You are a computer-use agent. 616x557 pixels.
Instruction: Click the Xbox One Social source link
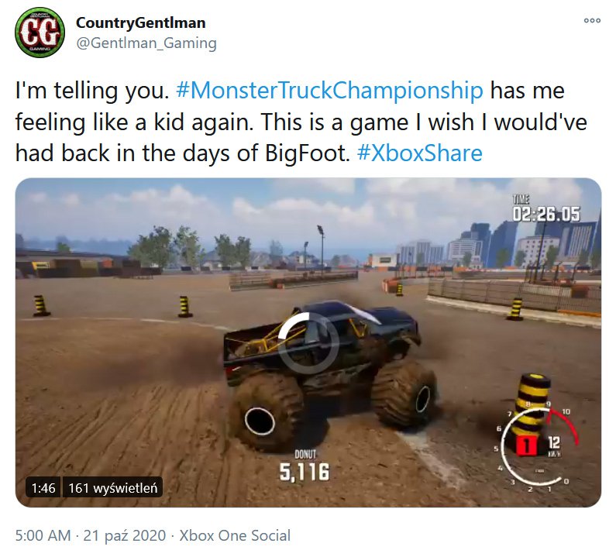pos(235,536)
